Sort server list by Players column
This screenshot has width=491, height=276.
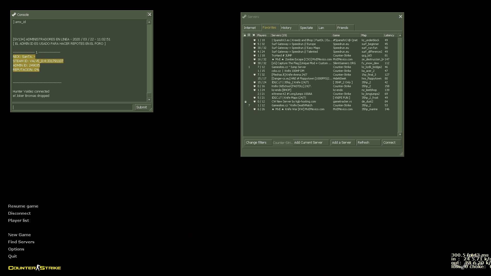[263, 35]
